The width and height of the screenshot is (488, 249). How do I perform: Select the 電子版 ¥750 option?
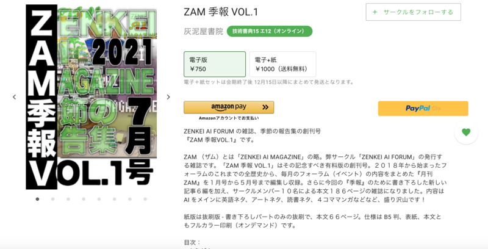[x=215, y=64]
